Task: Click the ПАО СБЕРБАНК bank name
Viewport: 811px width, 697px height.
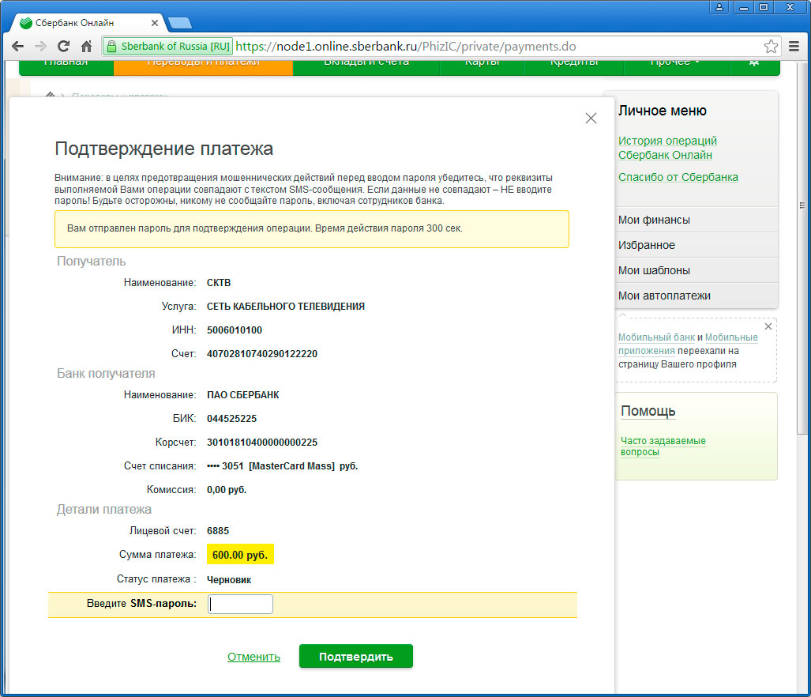Action: coord(243,395)
